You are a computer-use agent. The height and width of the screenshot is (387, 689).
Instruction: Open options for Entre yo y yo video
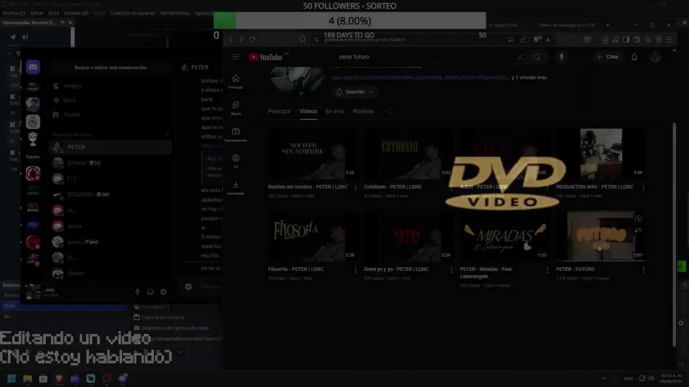click(451, 270)
